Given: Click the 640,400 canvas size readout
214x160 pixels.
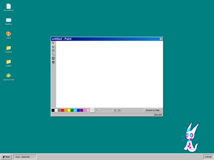Looking at the screenshot, I should point(158,115).
